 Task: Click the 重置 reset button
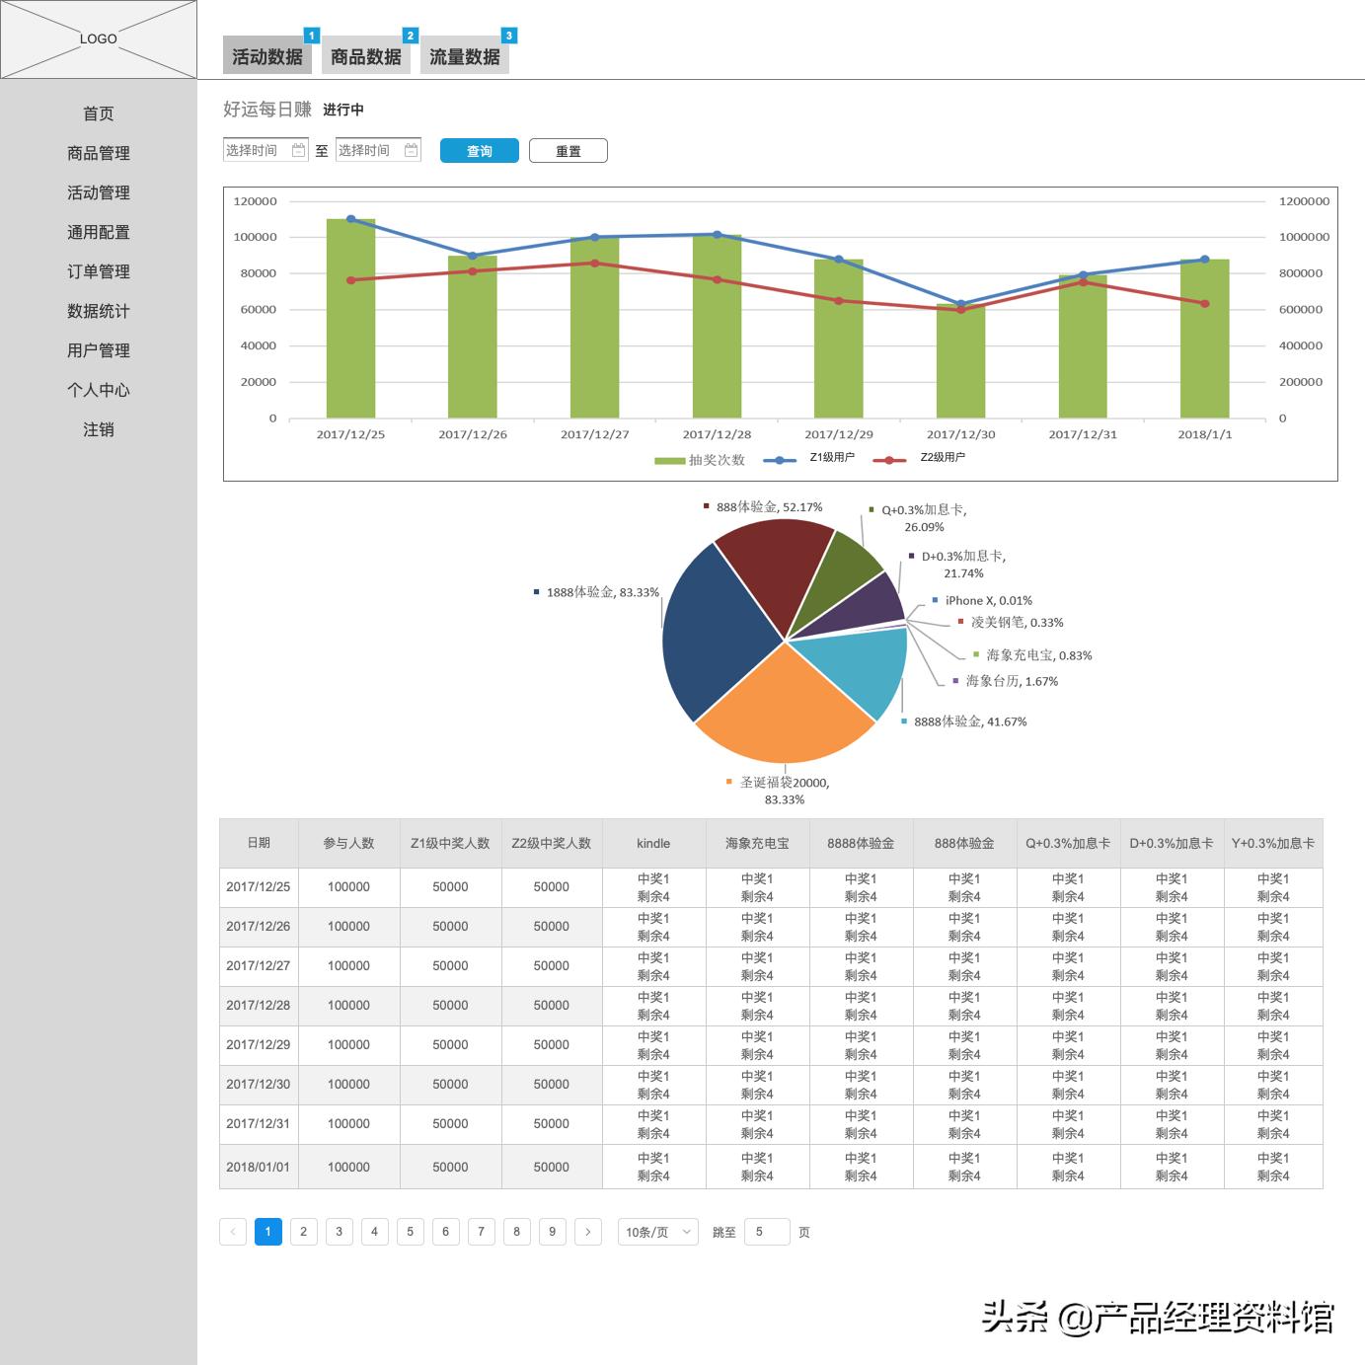click(569, 150)
